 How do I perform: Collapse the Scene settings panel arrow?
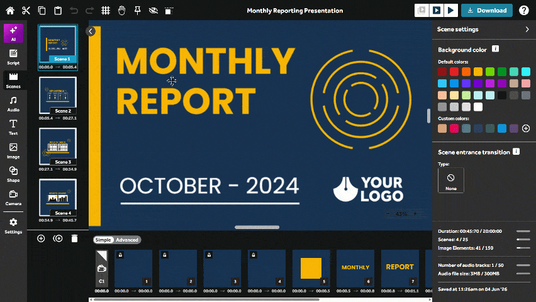click(527, 30)
